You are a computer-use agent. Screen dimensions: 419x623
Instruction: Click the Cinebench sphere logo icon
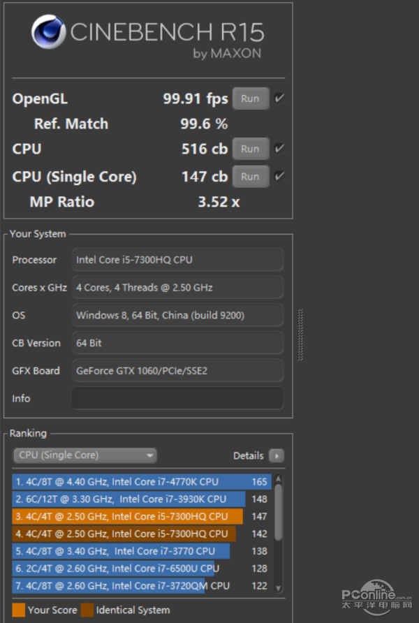click(x=48, y=32)
